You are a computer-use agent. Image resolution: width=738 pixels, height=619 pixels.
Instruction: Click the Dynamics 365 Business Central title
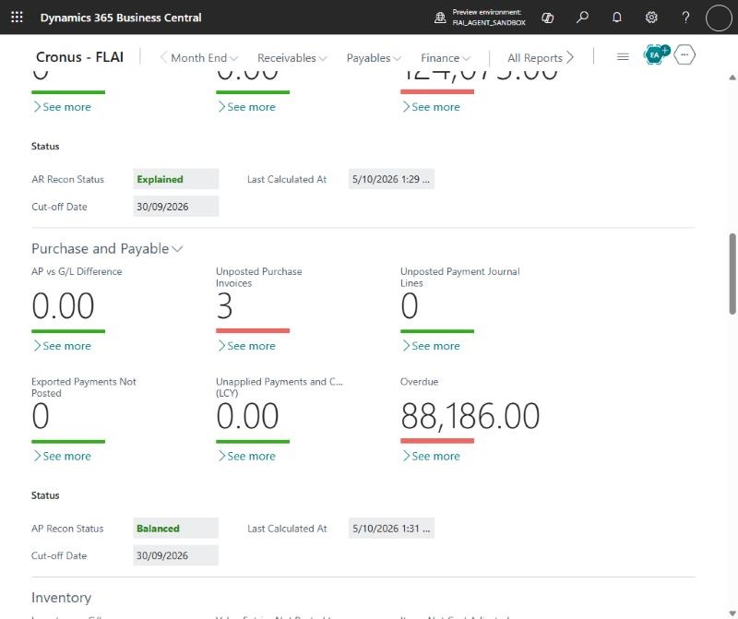[x=121, y=18]
